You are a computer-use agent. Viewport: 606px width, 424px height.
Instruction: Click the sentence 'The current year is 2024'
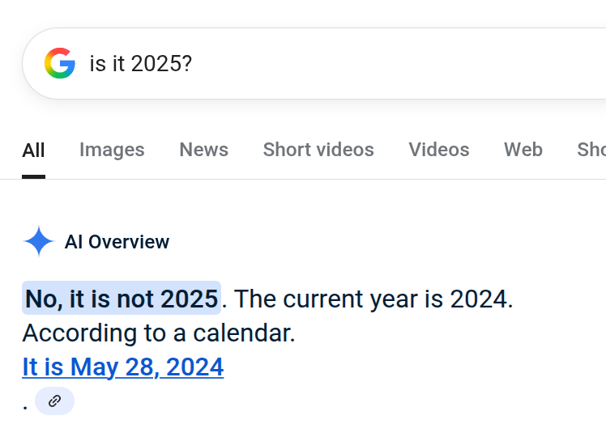click(x=373, y=299)
